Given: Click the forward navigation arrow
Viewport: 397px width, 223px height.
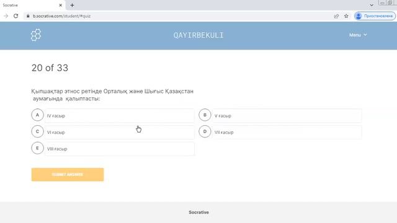Looking at the screenshot, I should point(6,16).
